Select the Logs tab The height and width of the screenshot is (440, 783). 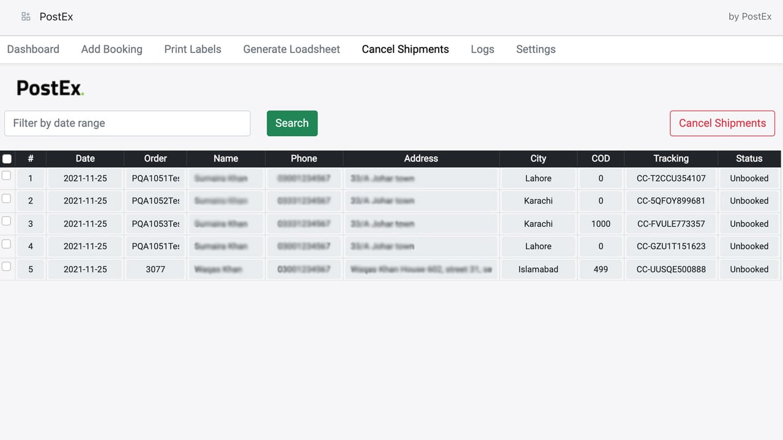click(483, 50)
